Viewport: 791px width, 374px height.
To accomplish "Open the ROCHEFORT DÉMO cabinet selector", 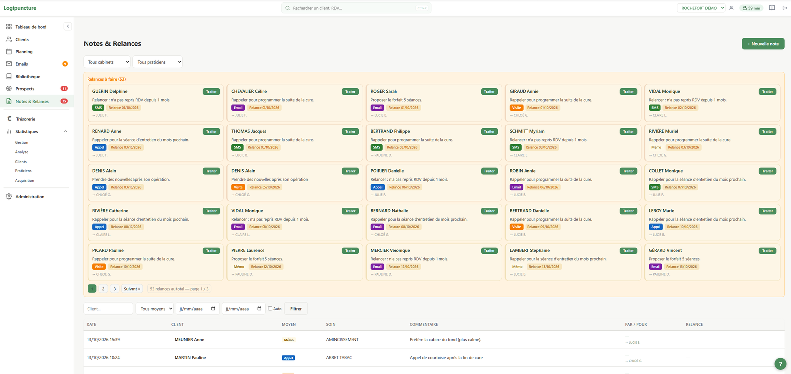I will (x=701, y=8).
